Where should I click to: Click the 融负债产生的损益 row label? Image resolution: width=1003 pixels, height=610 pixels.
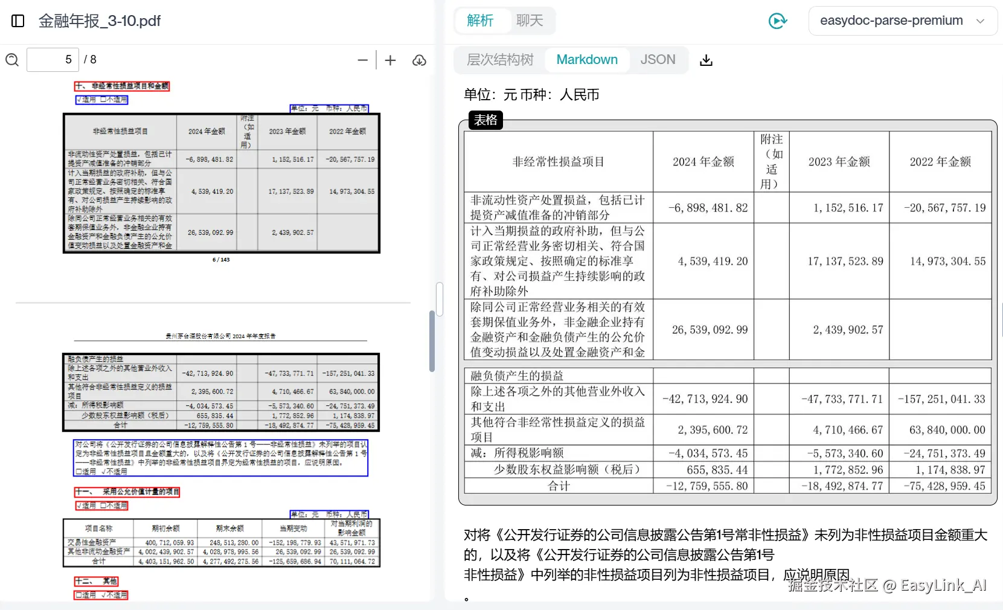pyautogui.click(x=517, y=376)
